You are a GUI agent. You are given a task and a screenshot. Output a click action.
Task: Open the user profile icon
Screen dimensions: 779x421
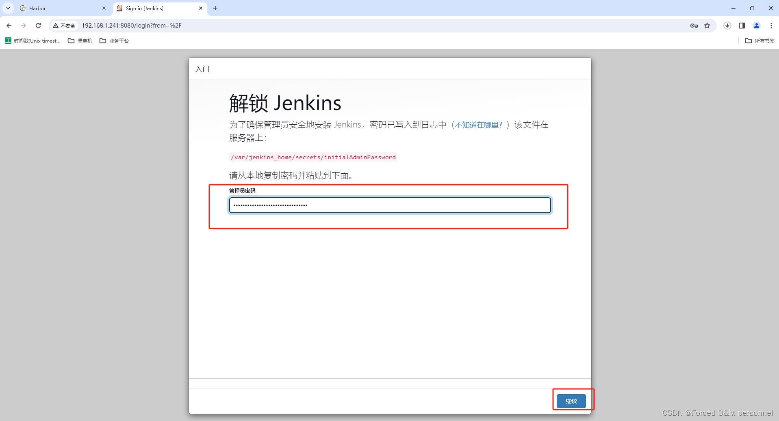[x=757, y=26]
